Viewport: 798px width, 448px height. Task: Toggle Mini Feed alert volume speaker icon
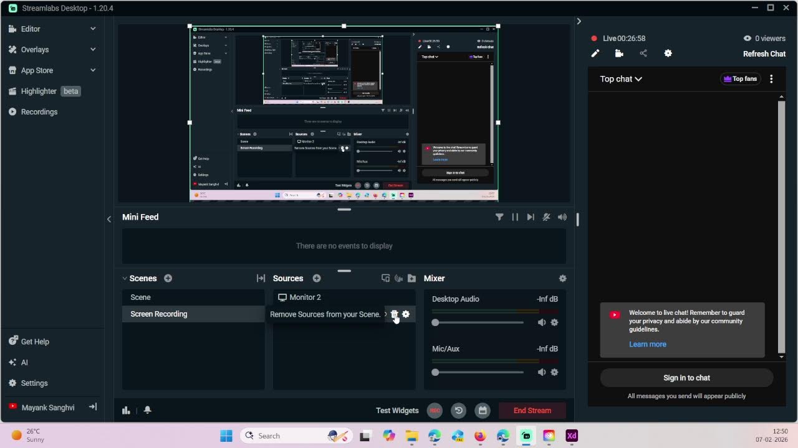[x=562, y=217]
